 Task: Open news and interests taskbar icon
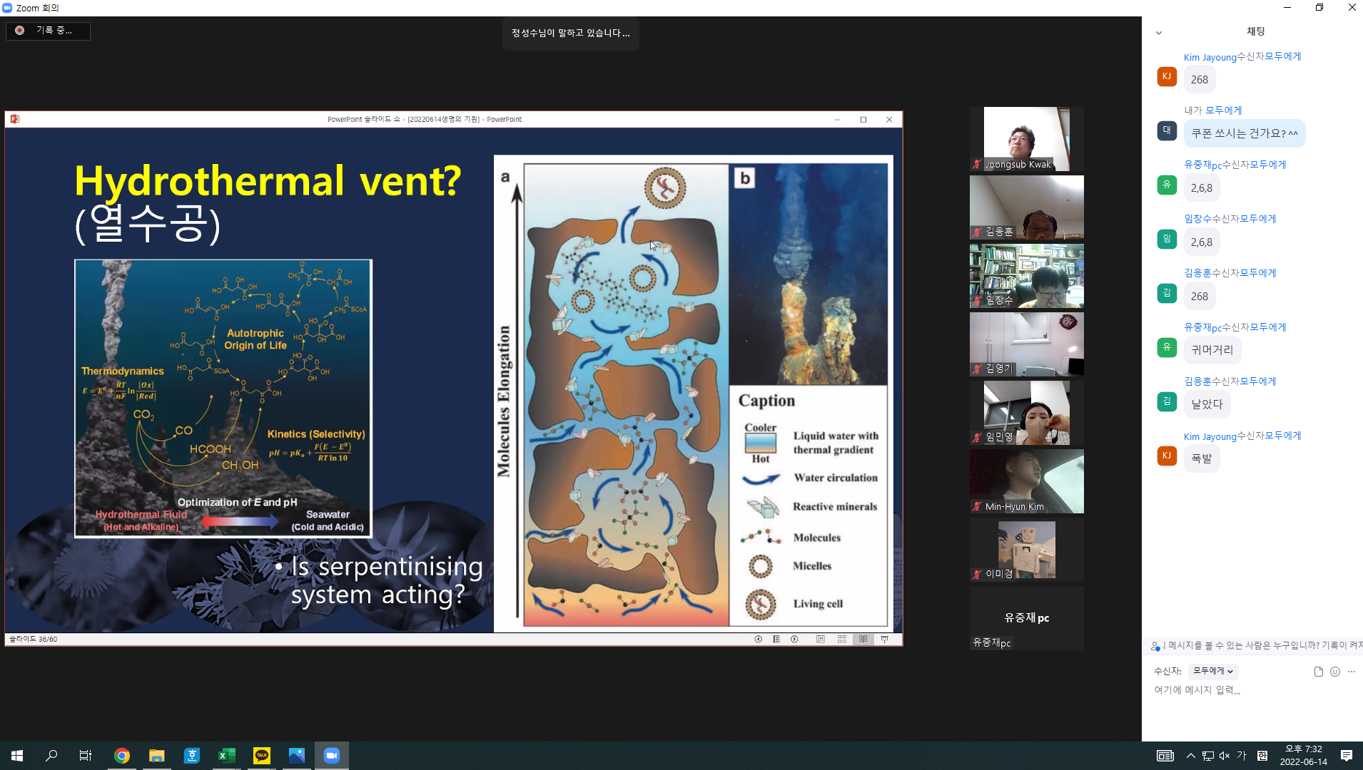coord(1165,756)
